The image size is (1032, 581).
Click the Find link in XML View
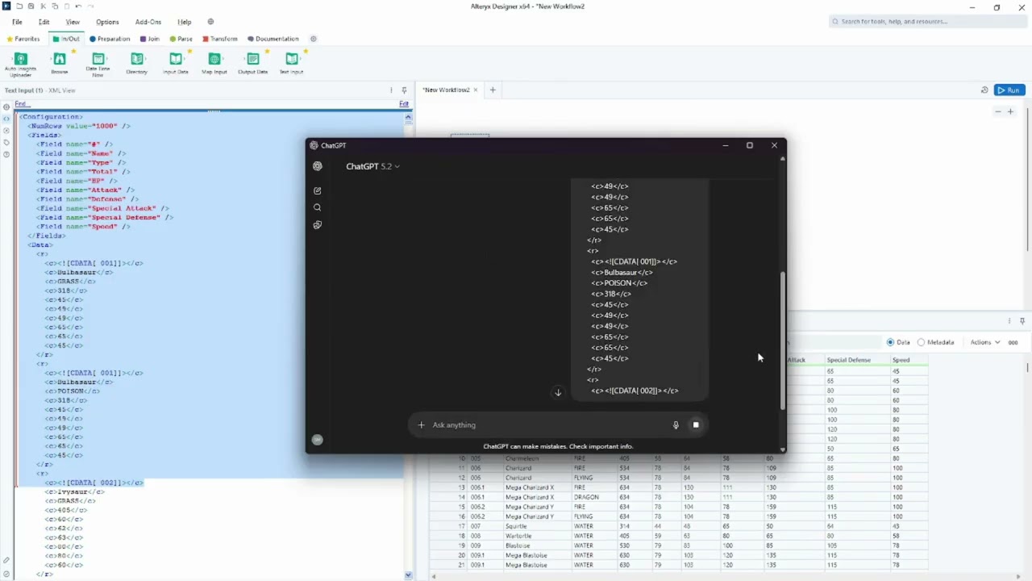(x=22, y=104)
